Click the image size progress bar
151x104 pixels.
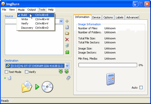(x=108, y=65)
